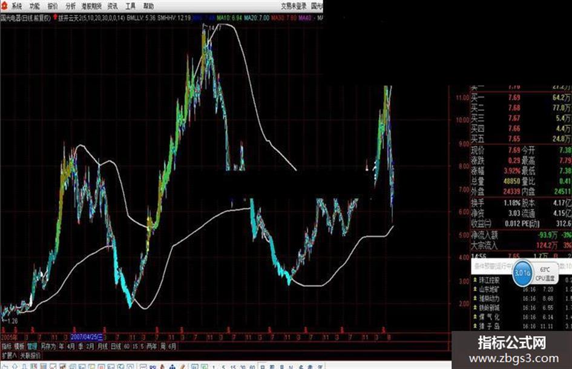Click the blue 3.01G memory ball widget
Image resolution: width=572 pixels, height=369 pixels.
coord(522,273)
